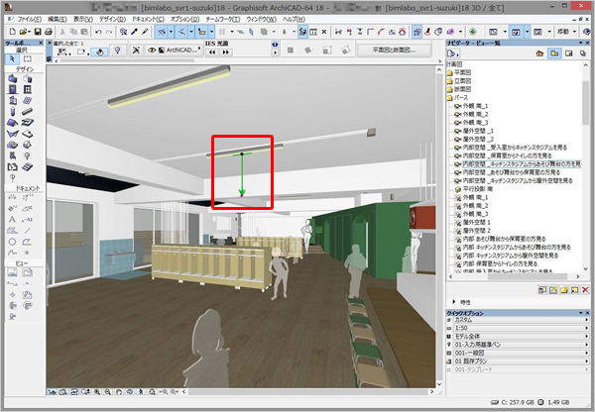Open the 立面図 folder in navigator
Image resolution: width=595 pixels, height=412 pixels.
pyautogui.click(x=459, y=81)
